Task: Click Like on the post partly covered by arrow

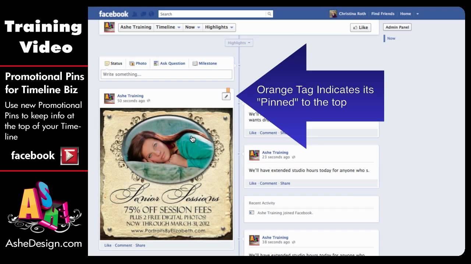Action: tap(253, 133)
